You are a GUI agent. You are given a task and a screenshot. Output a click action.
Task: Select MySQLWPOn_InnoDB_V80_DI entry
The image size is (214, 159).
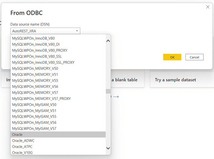point(58,44)
